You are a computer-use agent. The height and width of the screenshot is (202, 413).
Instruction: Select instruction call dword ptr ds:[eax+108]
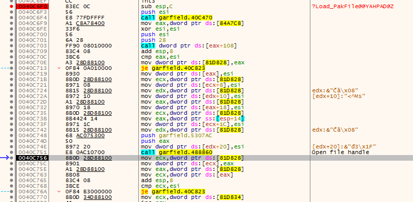(189, 46)
